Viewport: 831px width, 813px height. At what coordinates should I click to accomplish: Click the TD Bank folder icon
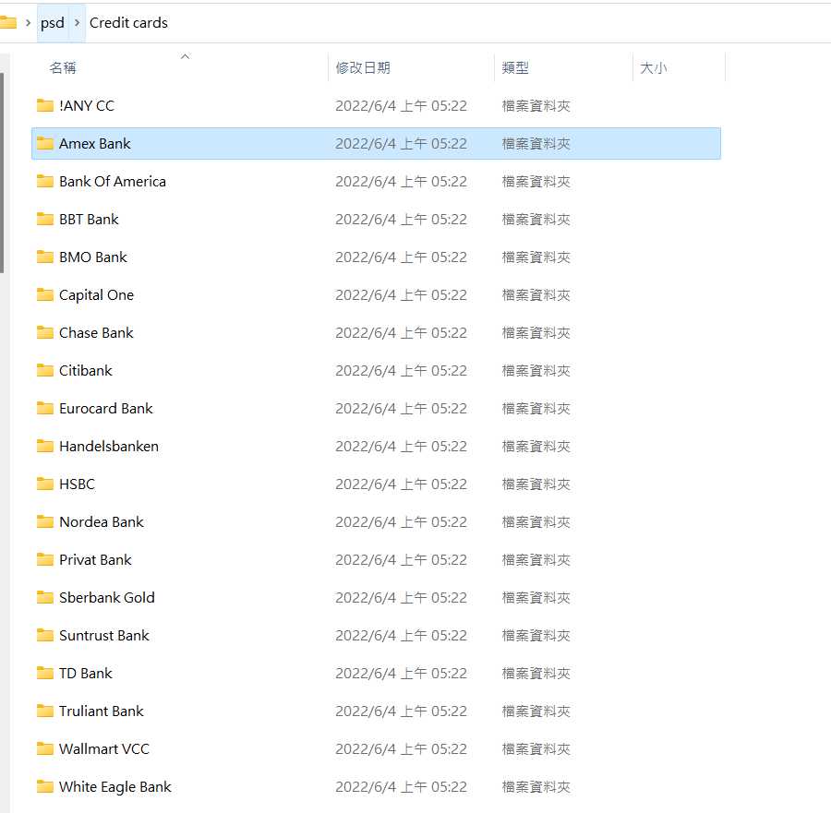(x=45, y=673)
